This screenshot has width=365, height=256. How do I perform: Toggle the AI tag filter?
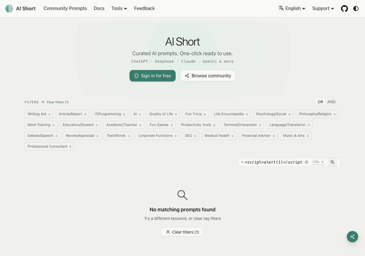(x=137, y=114)
